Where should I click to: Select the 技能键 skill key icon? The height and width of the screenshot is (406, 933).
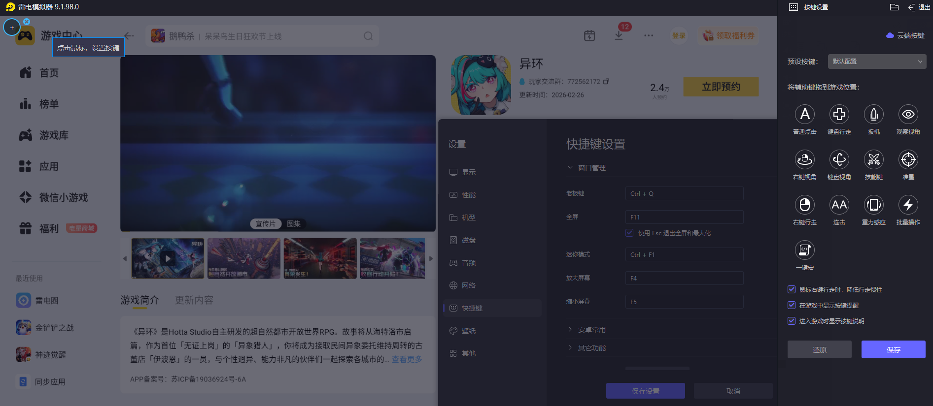pos(874,159)
